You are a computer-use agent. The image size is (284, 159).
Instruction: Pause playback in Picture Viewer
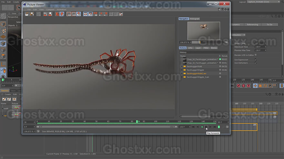(206, 127)
